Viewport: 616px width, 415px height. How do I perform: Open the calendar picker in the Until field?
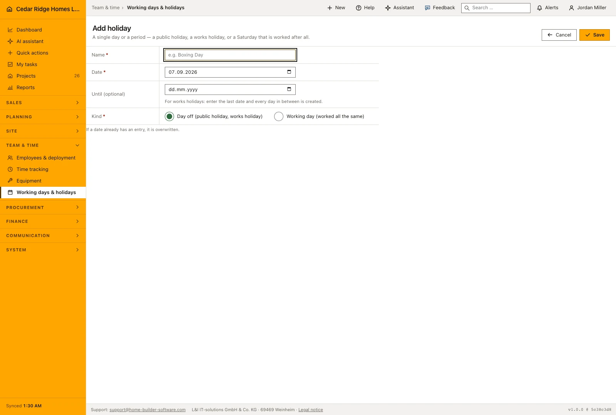point(289,89)
